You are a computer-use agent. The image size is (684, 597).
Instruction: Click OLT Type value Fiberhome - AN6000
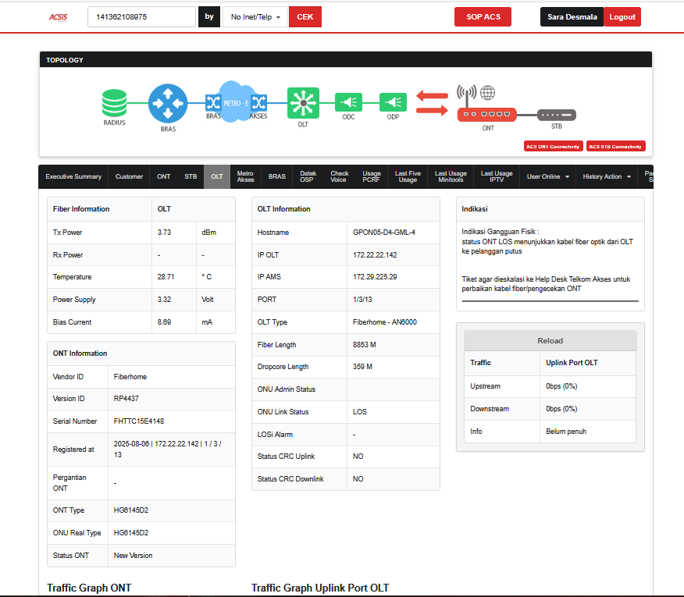pos(385,322)
